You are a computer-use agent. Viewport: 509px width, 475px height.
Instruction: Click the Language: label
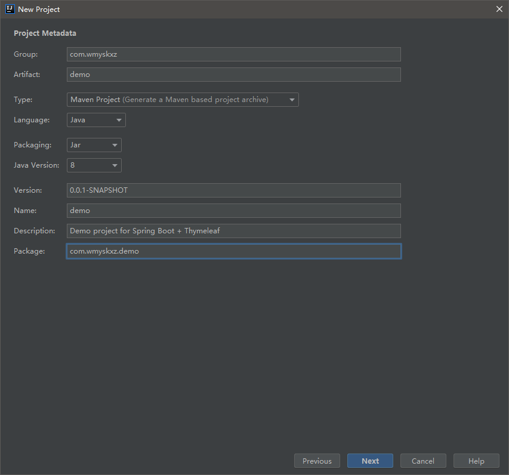click(32, 120)
